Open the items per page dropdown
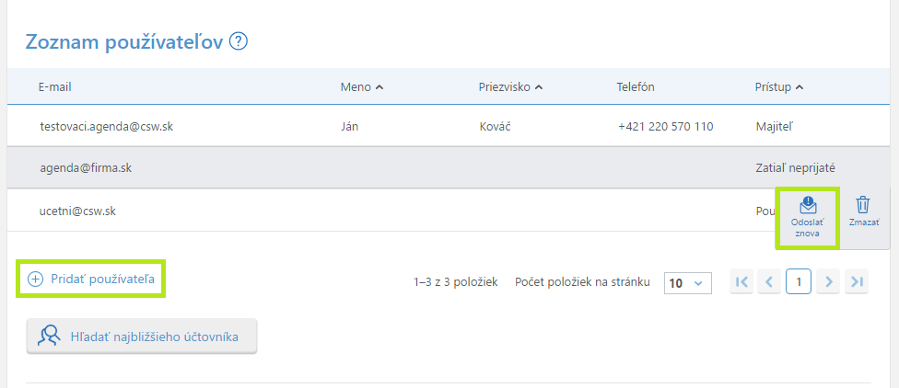The width and height of the screenshot is (899, 388). click(688, 283)
